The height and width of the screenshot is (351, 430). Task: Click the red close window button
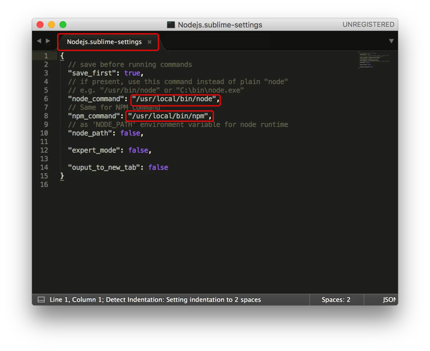click(40, 25)
